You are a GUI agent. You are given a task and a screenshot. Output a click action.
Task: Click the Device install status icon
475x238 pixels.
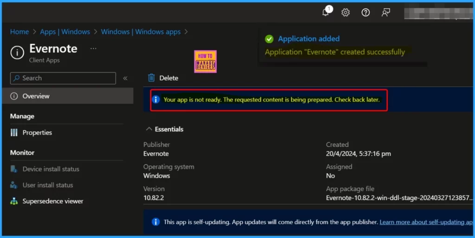click(14, 169)
